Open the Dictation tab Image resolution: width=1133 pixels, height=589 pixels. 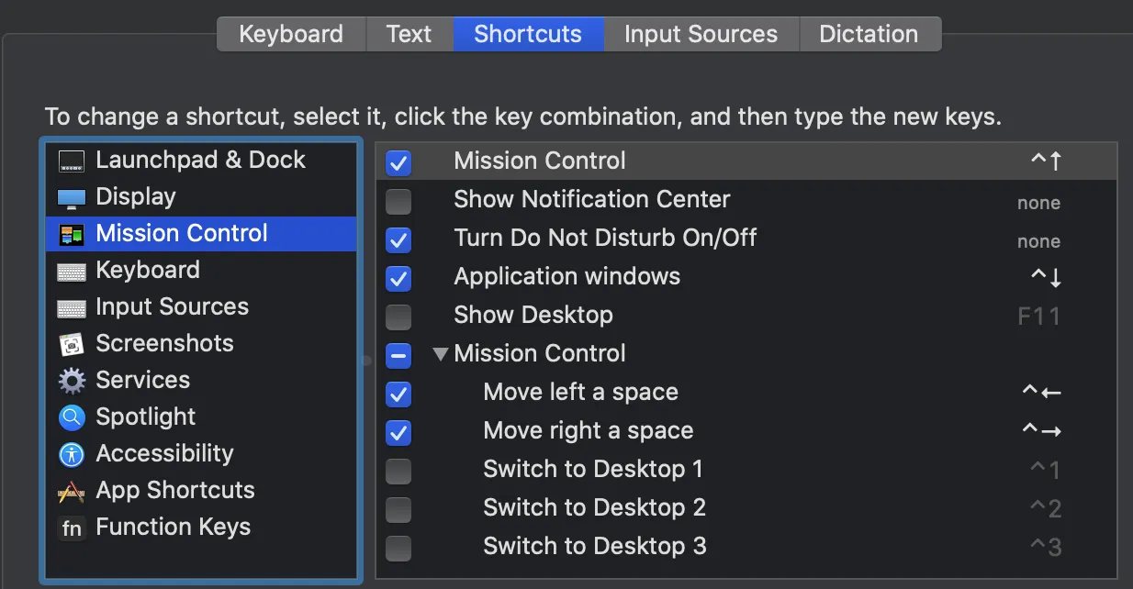click(x=868, y=34)
